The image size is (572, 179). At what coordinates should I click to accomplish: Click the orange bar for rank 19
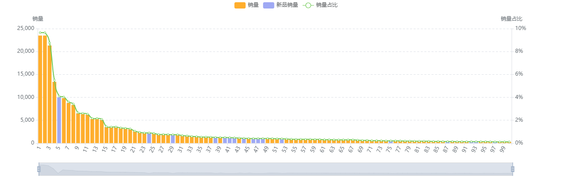pyautogui.click(x=125, y=136)
